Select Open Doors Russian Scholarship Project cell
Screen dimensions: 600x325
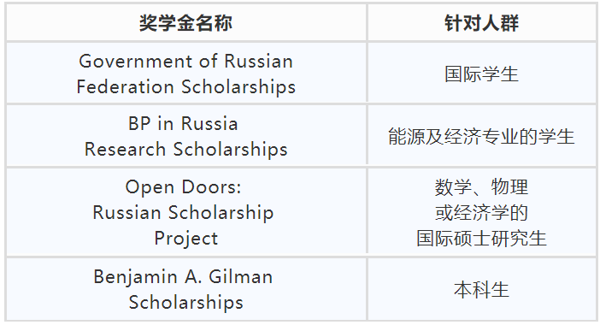(186, 212)
